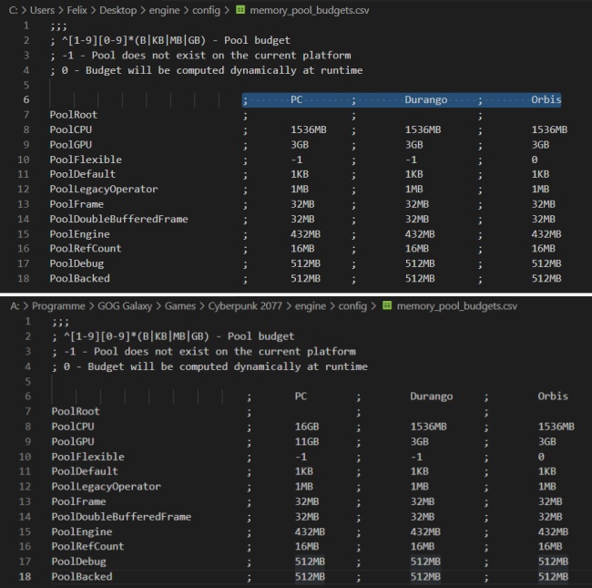Click 'PoolRefCount' in the top editor

point(86,249)
